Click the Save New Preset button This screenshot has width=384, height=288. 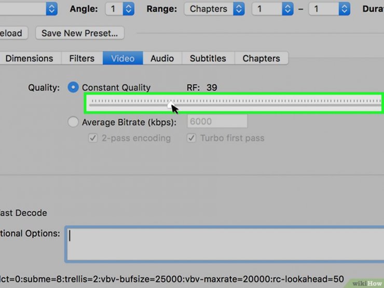pos(79,33)
